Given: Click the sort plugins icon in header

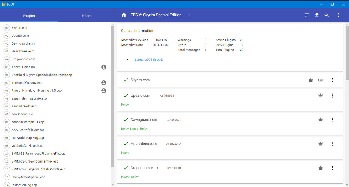Looking at the screenshot, I should 307,15.
